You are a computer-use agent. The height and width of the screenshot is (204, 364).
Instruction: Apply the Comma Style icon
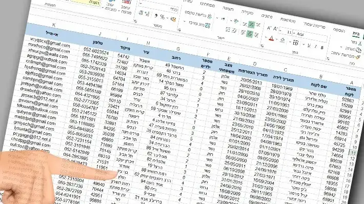[156, 16]
